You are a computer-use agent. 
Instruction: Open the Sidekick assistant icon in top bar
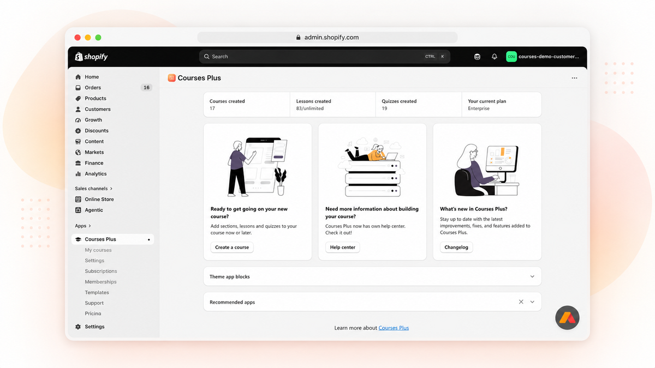(x=477, y=57)
